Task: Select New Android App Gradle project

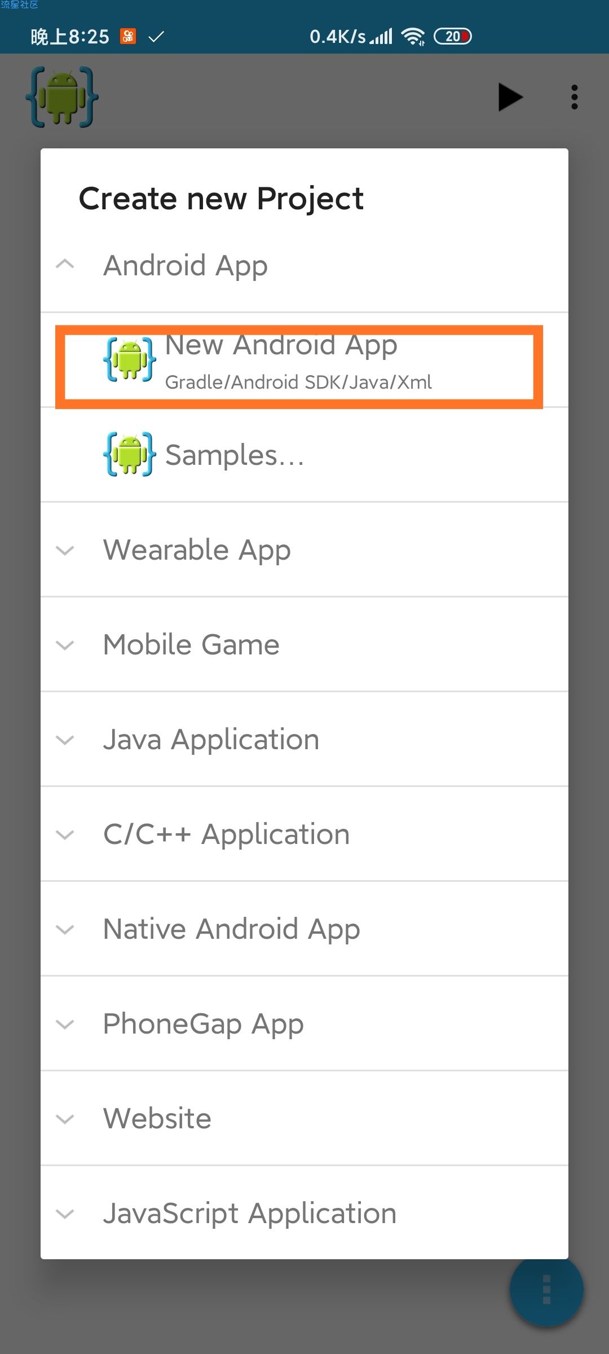Action: click(304, 360)
